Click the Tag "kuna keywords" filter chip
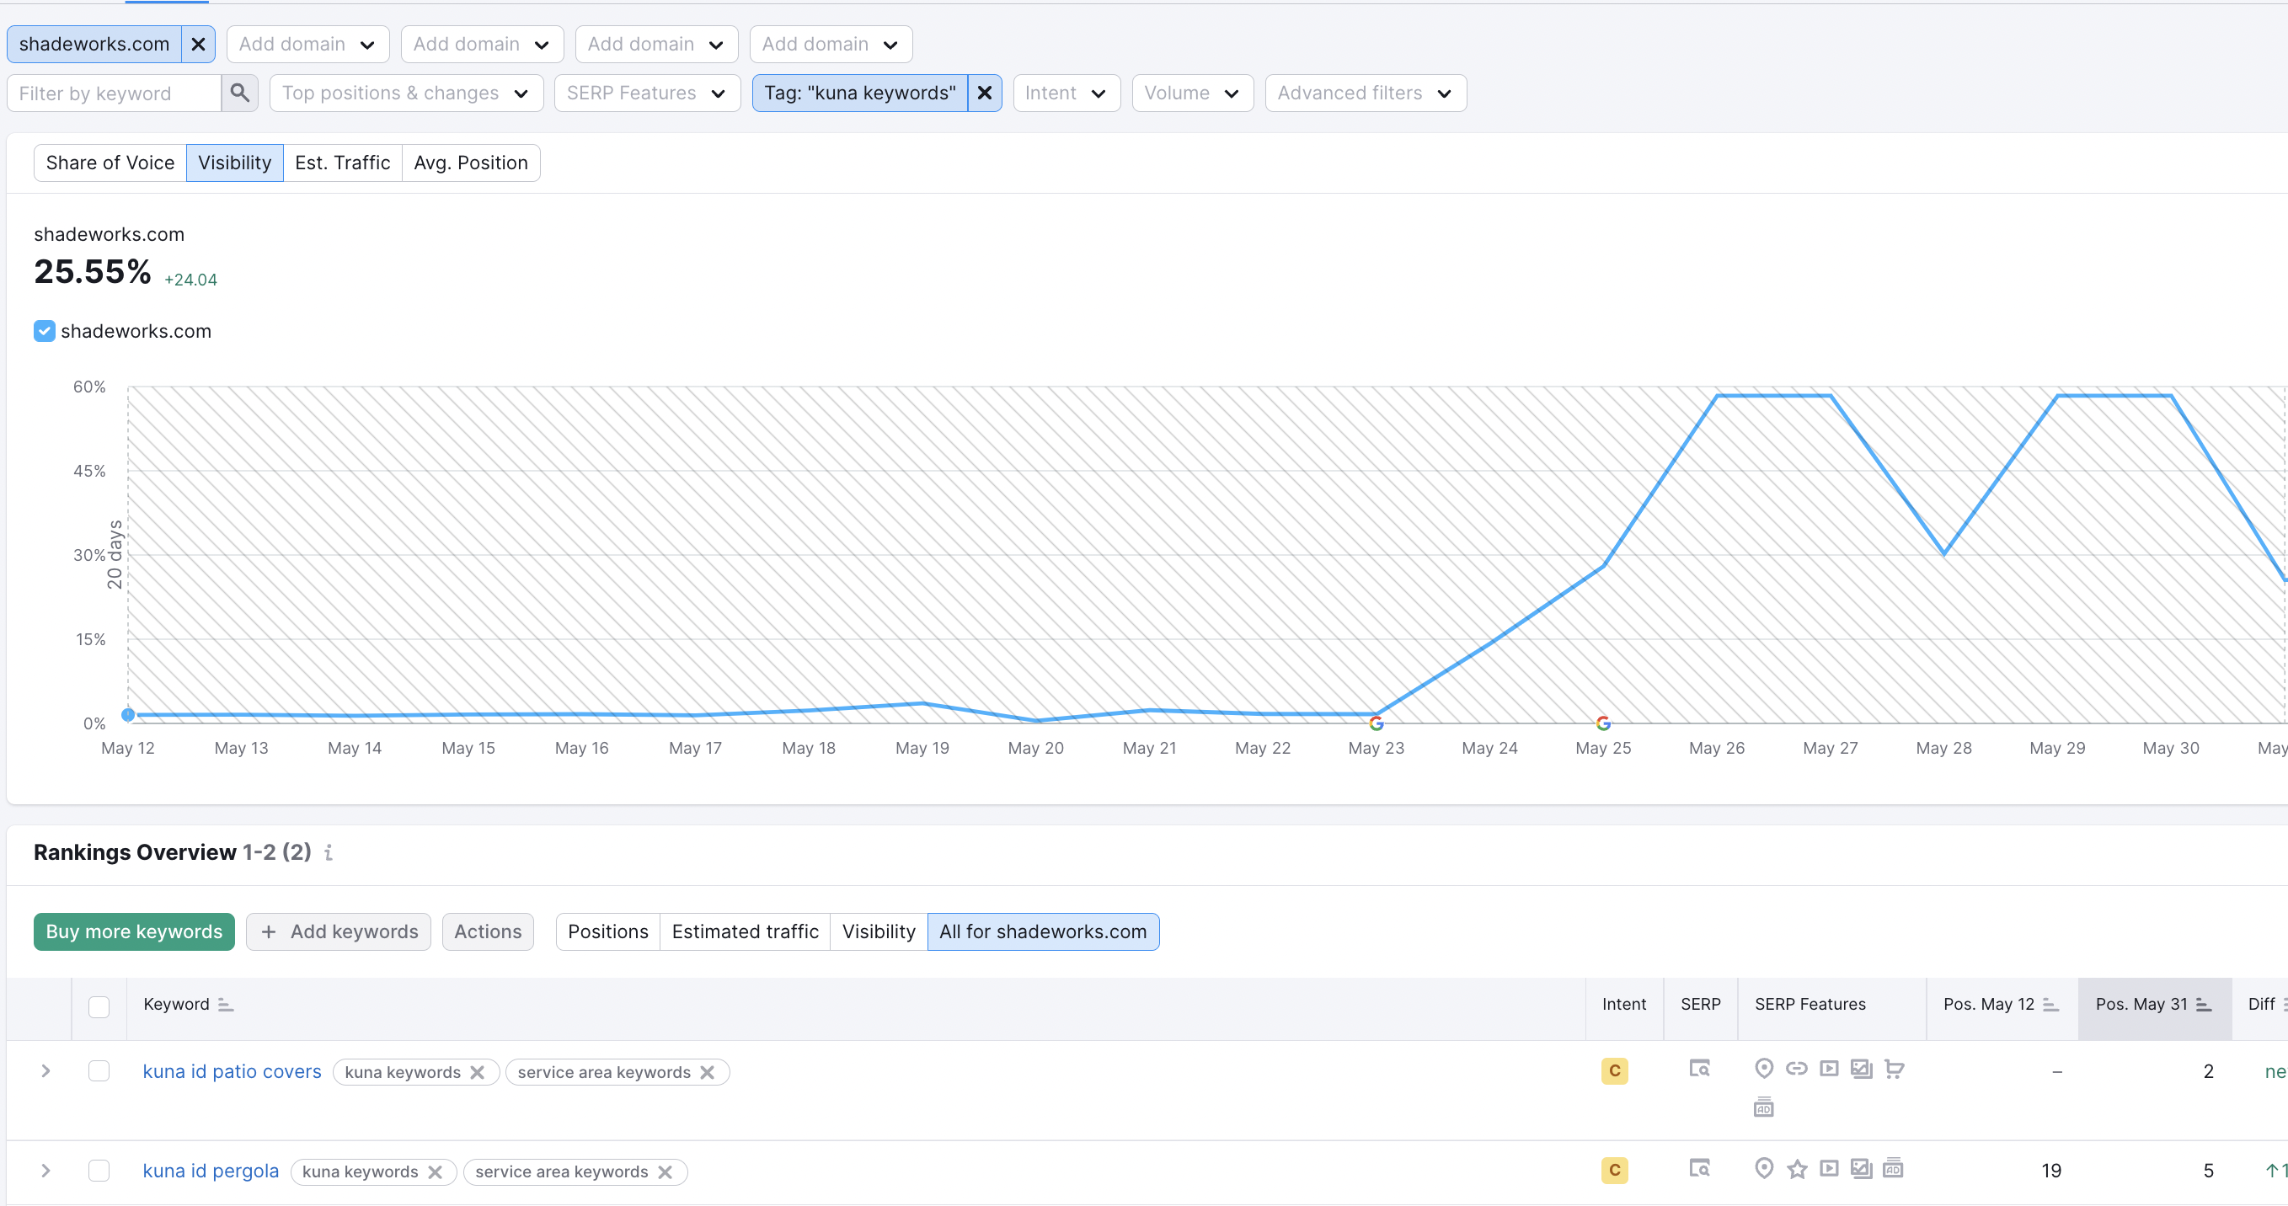 pyautogui.click(x=860, y=93)
